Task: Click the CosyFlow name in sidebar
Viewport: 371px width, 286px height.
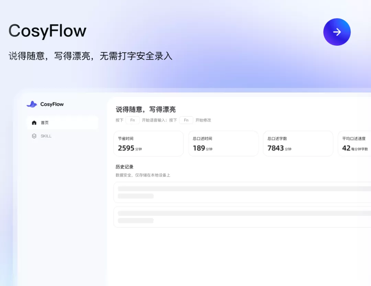Action: 52,104
